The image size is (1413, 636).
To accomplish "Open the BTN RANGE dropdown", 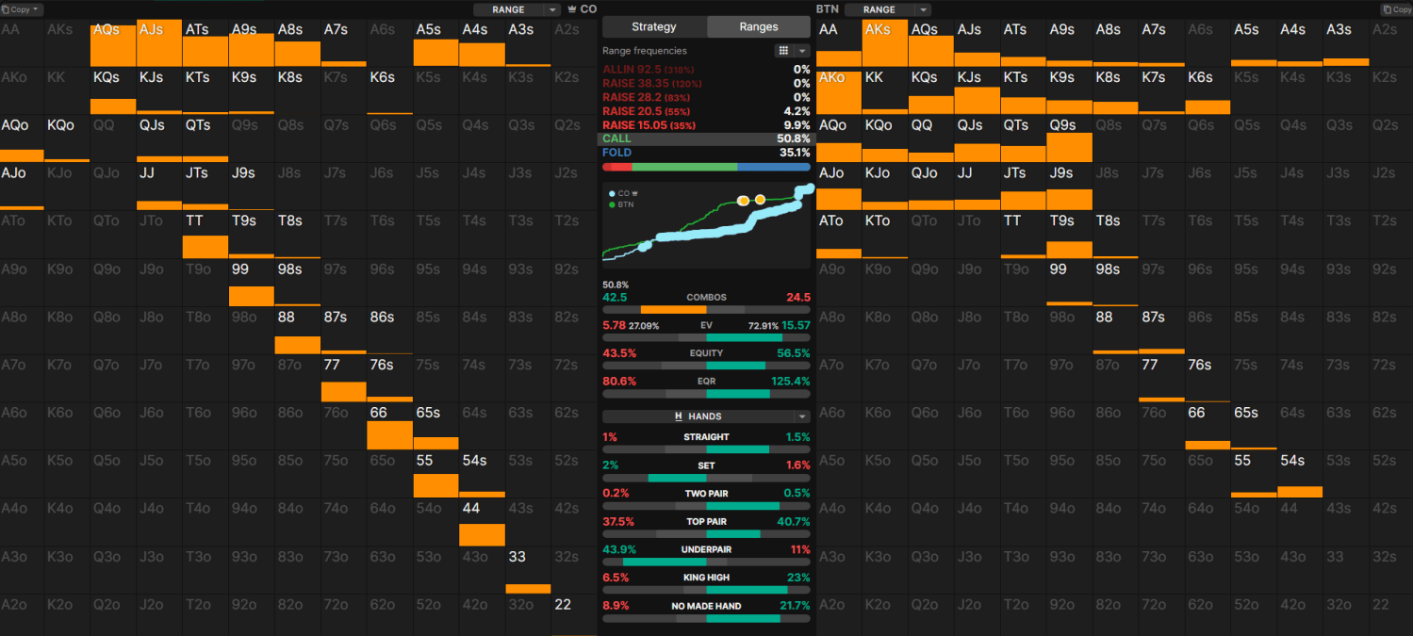I will coord(923,9).
